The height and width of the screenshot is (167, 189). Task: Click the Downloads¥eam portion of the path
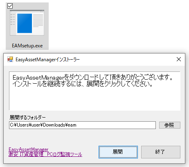60,125
